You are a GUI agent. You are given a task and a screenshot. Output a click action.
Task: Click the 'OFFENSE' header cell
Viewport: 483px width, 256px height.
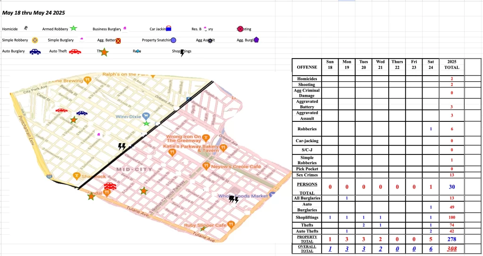pyautogui.click(x=307, y=67)
